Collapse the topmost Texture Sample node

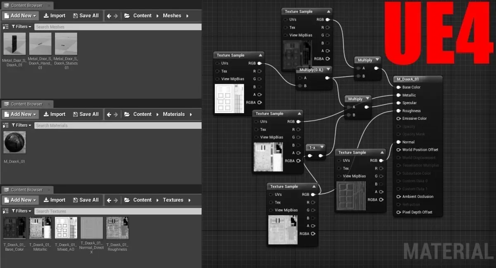(328, 12)
